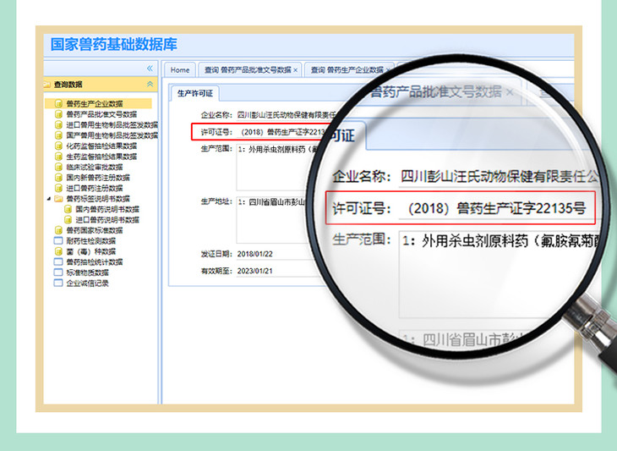Viewport: 617px width, 451px height.
Task: Click the 企业诚信记录 page icon
Action: point(59,283)
